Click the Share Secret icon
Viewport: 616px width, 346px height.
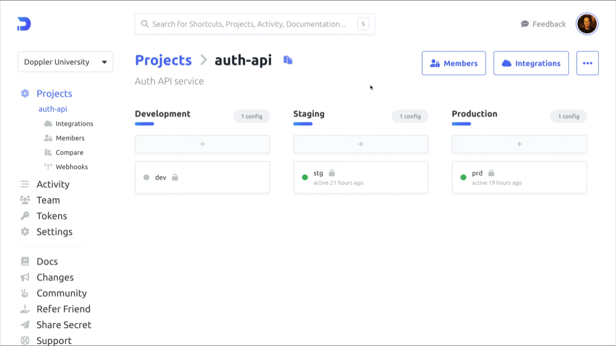[24, 324]
